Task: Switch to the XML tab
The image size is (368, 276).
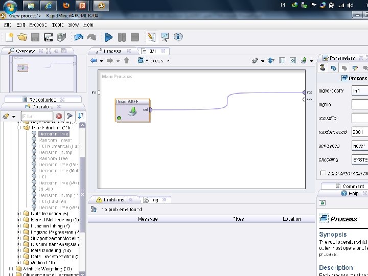Action: point(152,51)
